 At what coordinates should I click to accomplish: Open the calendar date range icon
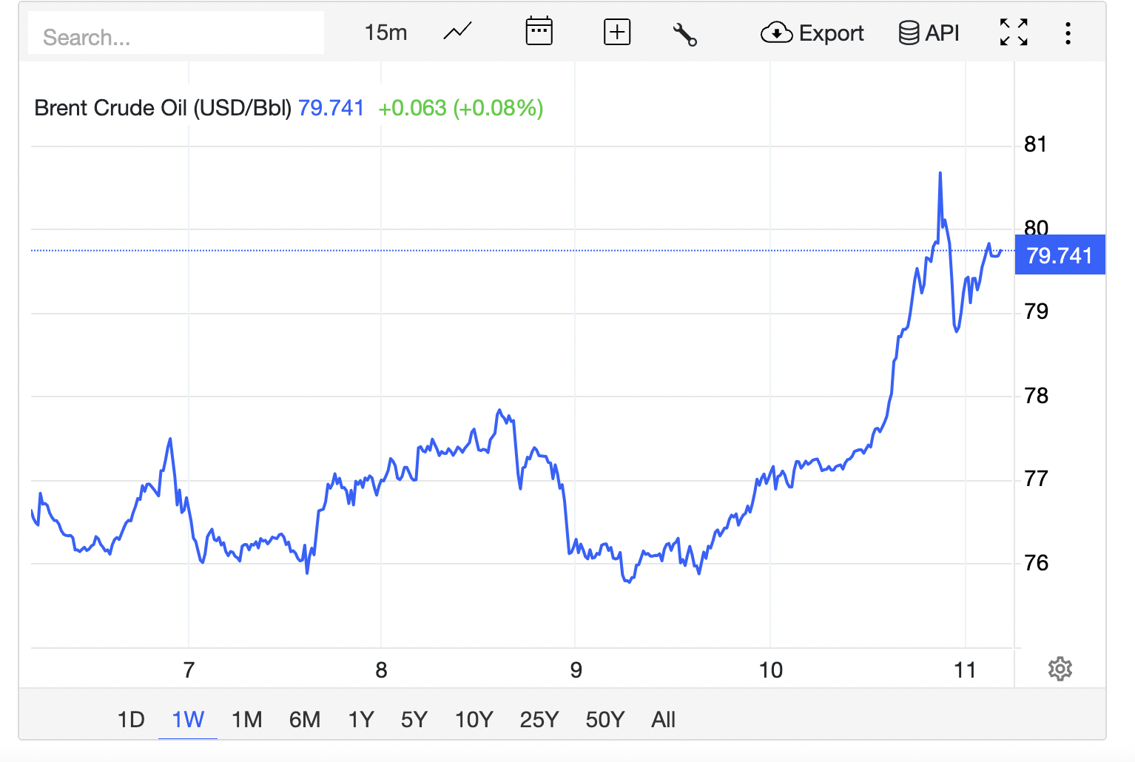539,31
